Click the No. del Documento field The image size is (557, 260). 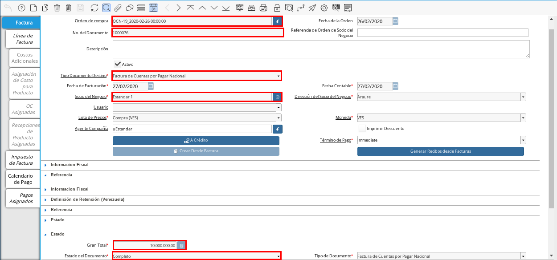(x=198, y=32)
